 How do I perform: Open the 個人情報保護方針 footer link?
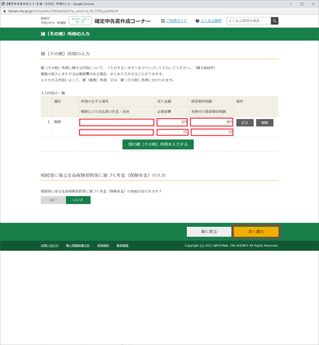click(77, 245)
